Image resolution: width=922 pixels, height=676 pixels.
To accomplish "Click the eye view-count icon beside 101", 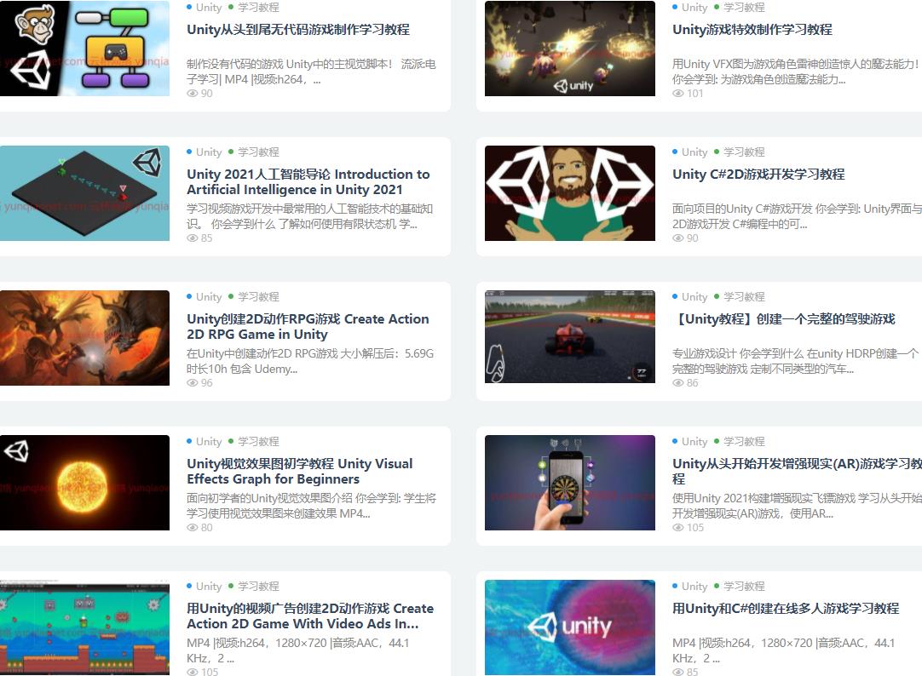I will 678,94.
